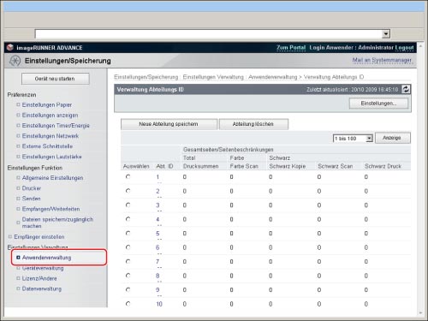Click the refresh icon in Verwaltung Abteilungs ID header
The image size is (428, 321).
[406, 89]
